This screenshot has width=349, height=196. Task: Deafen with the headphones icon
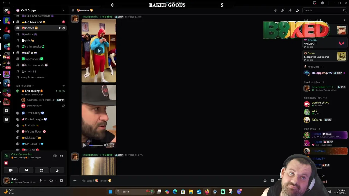pyautogui.click(x=51, y=180)
